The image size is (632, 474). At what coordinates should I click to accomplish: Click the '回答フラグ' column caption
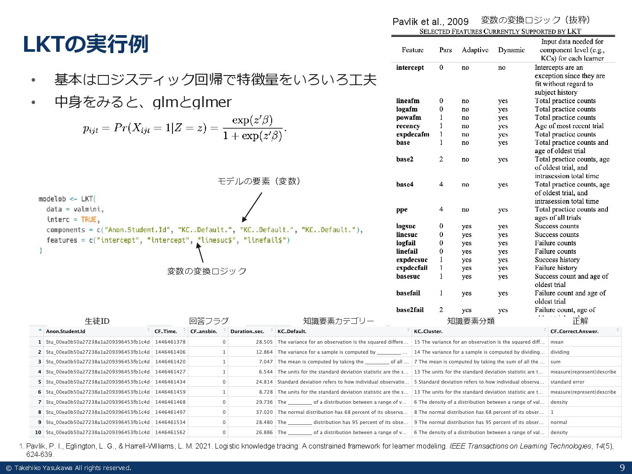coord(209,321)
